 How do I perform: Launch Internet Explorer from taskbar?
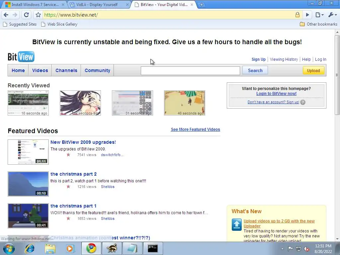[x=30, y=248]
